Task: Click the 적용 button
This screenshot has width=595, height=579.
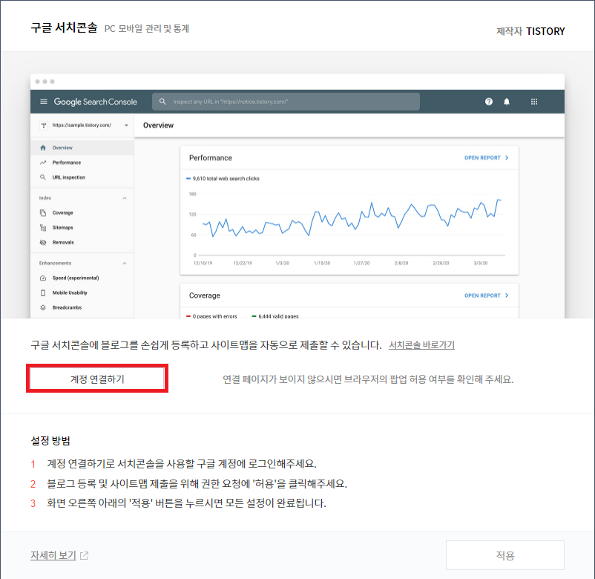Action: 505,555
